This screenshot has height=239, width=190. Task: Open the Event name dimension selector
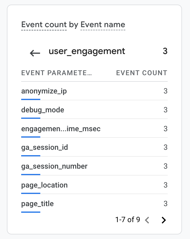tap(103, 25)
